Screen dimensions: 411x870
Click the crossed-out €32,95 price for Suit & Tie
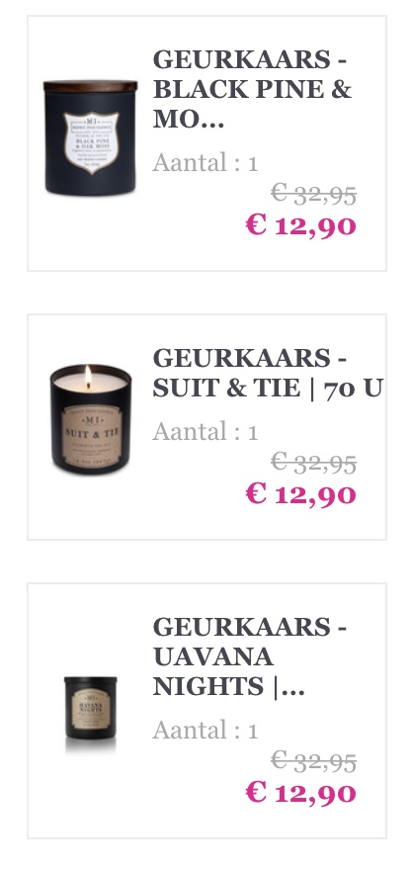(x=313, y=463)
